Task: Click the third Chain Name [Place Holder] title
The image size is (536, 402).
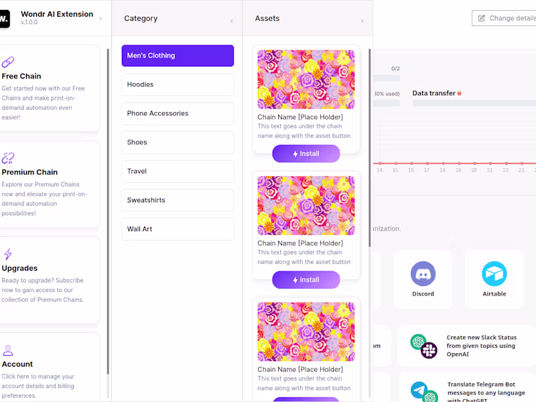Action: click(x=300, y=370)
